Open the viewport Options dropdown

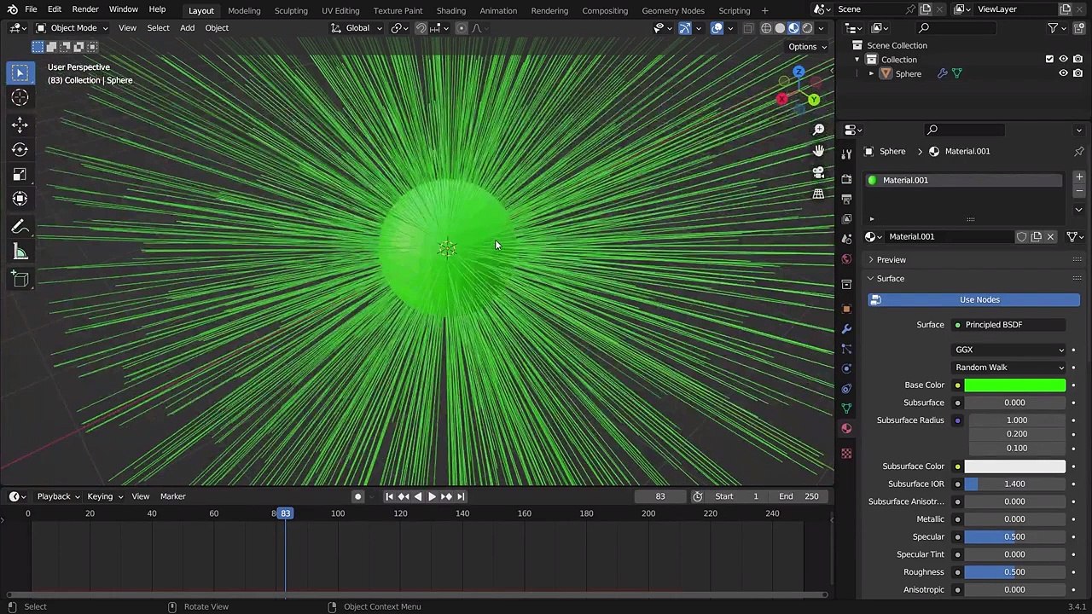[x=807, y=47]
